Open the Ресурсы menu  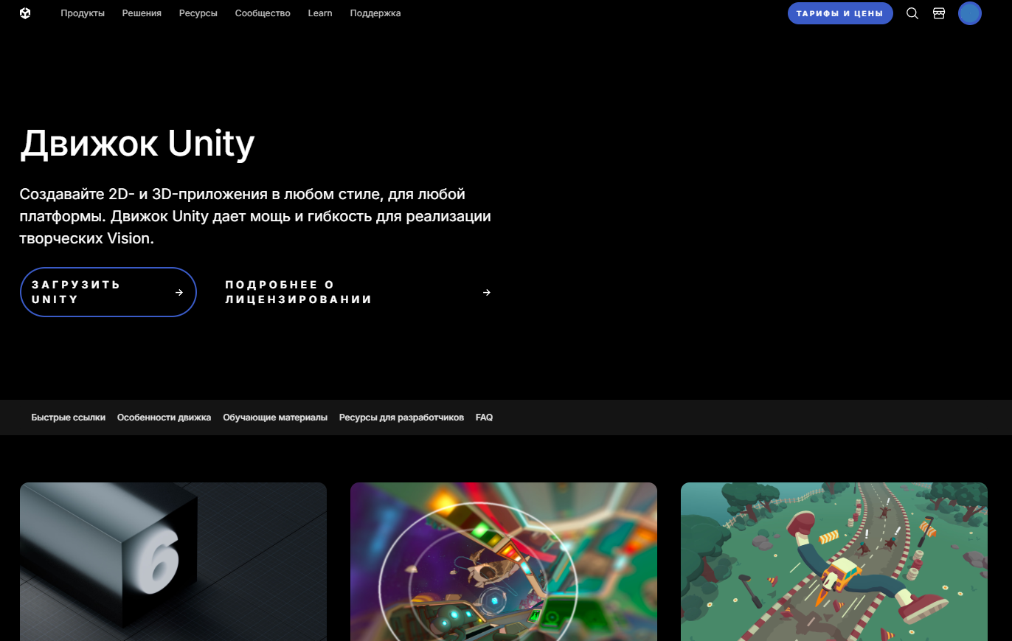pyautogui.click(x=198, y=13)
